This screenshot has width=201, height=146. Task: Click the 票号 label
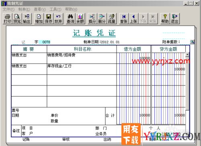(16, 110)
